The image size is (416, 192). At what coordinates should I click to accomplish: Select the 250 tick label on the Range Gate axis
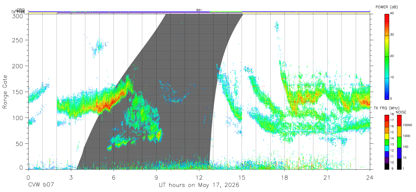pyautogui.click(x=17, y=40)
